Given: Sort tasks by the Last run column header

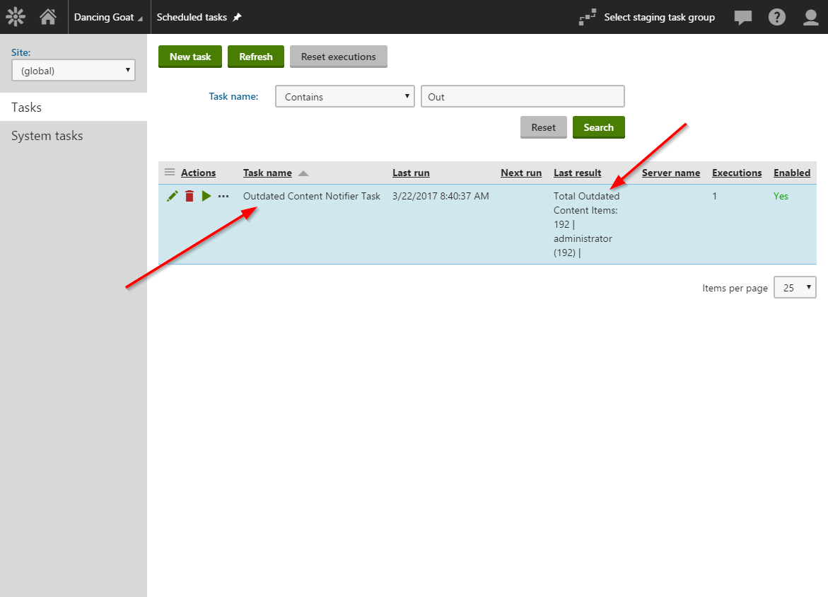Looking at the screenshot, I should (x=411, y=172).
